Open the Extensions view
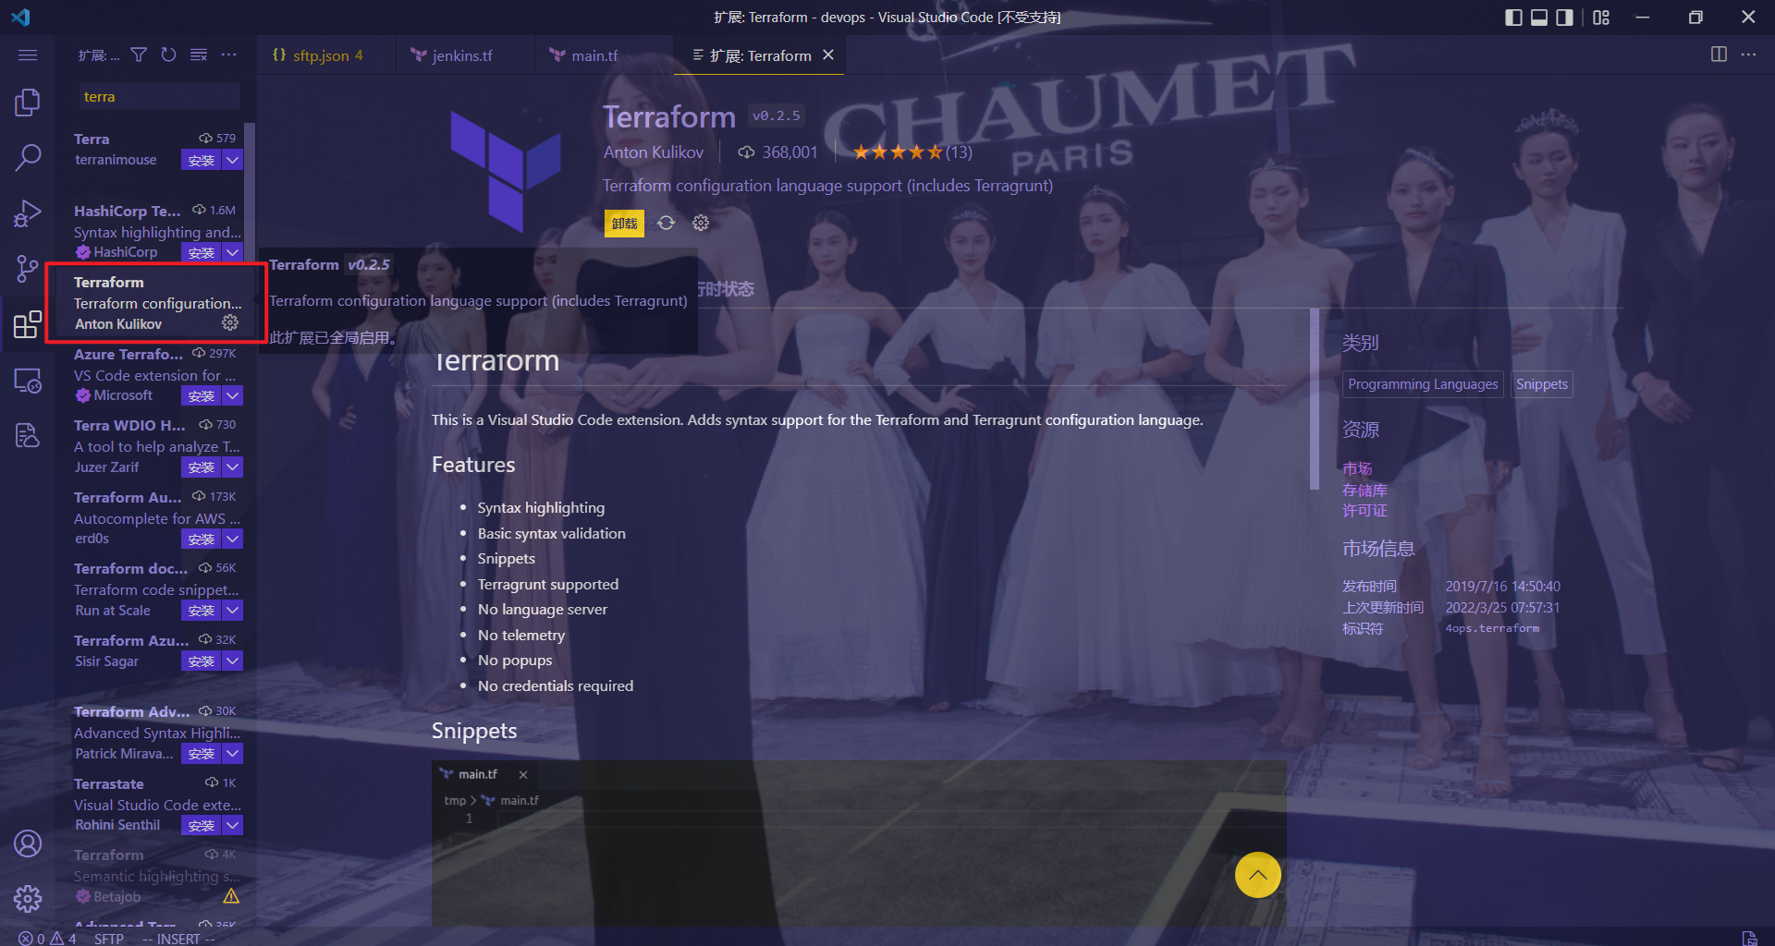 pyautogui.click(x=28, y=324)
